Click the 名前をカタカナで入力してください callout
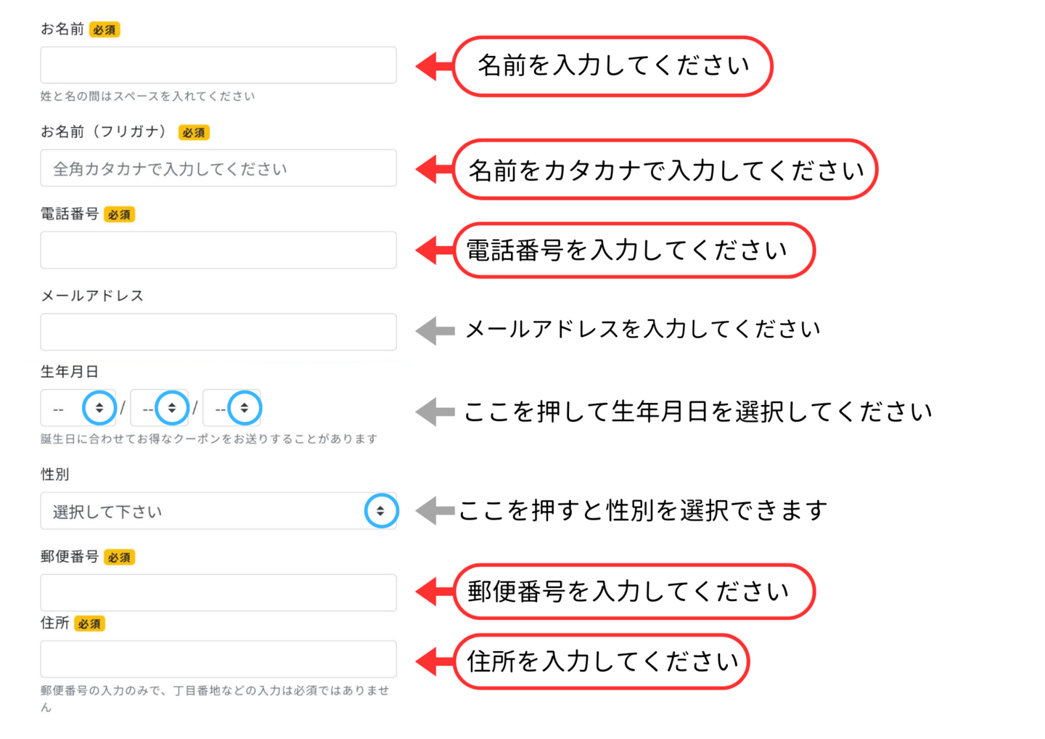This screenshot has width=1045, height=739. coord(665,170)
